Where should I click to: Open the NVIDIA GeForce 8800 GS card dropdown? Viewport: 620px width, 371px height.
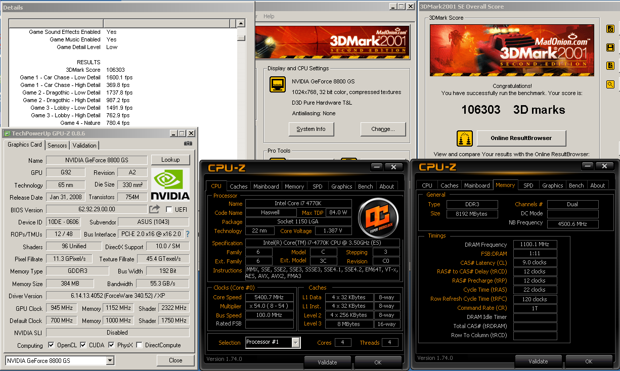point(110,360)
